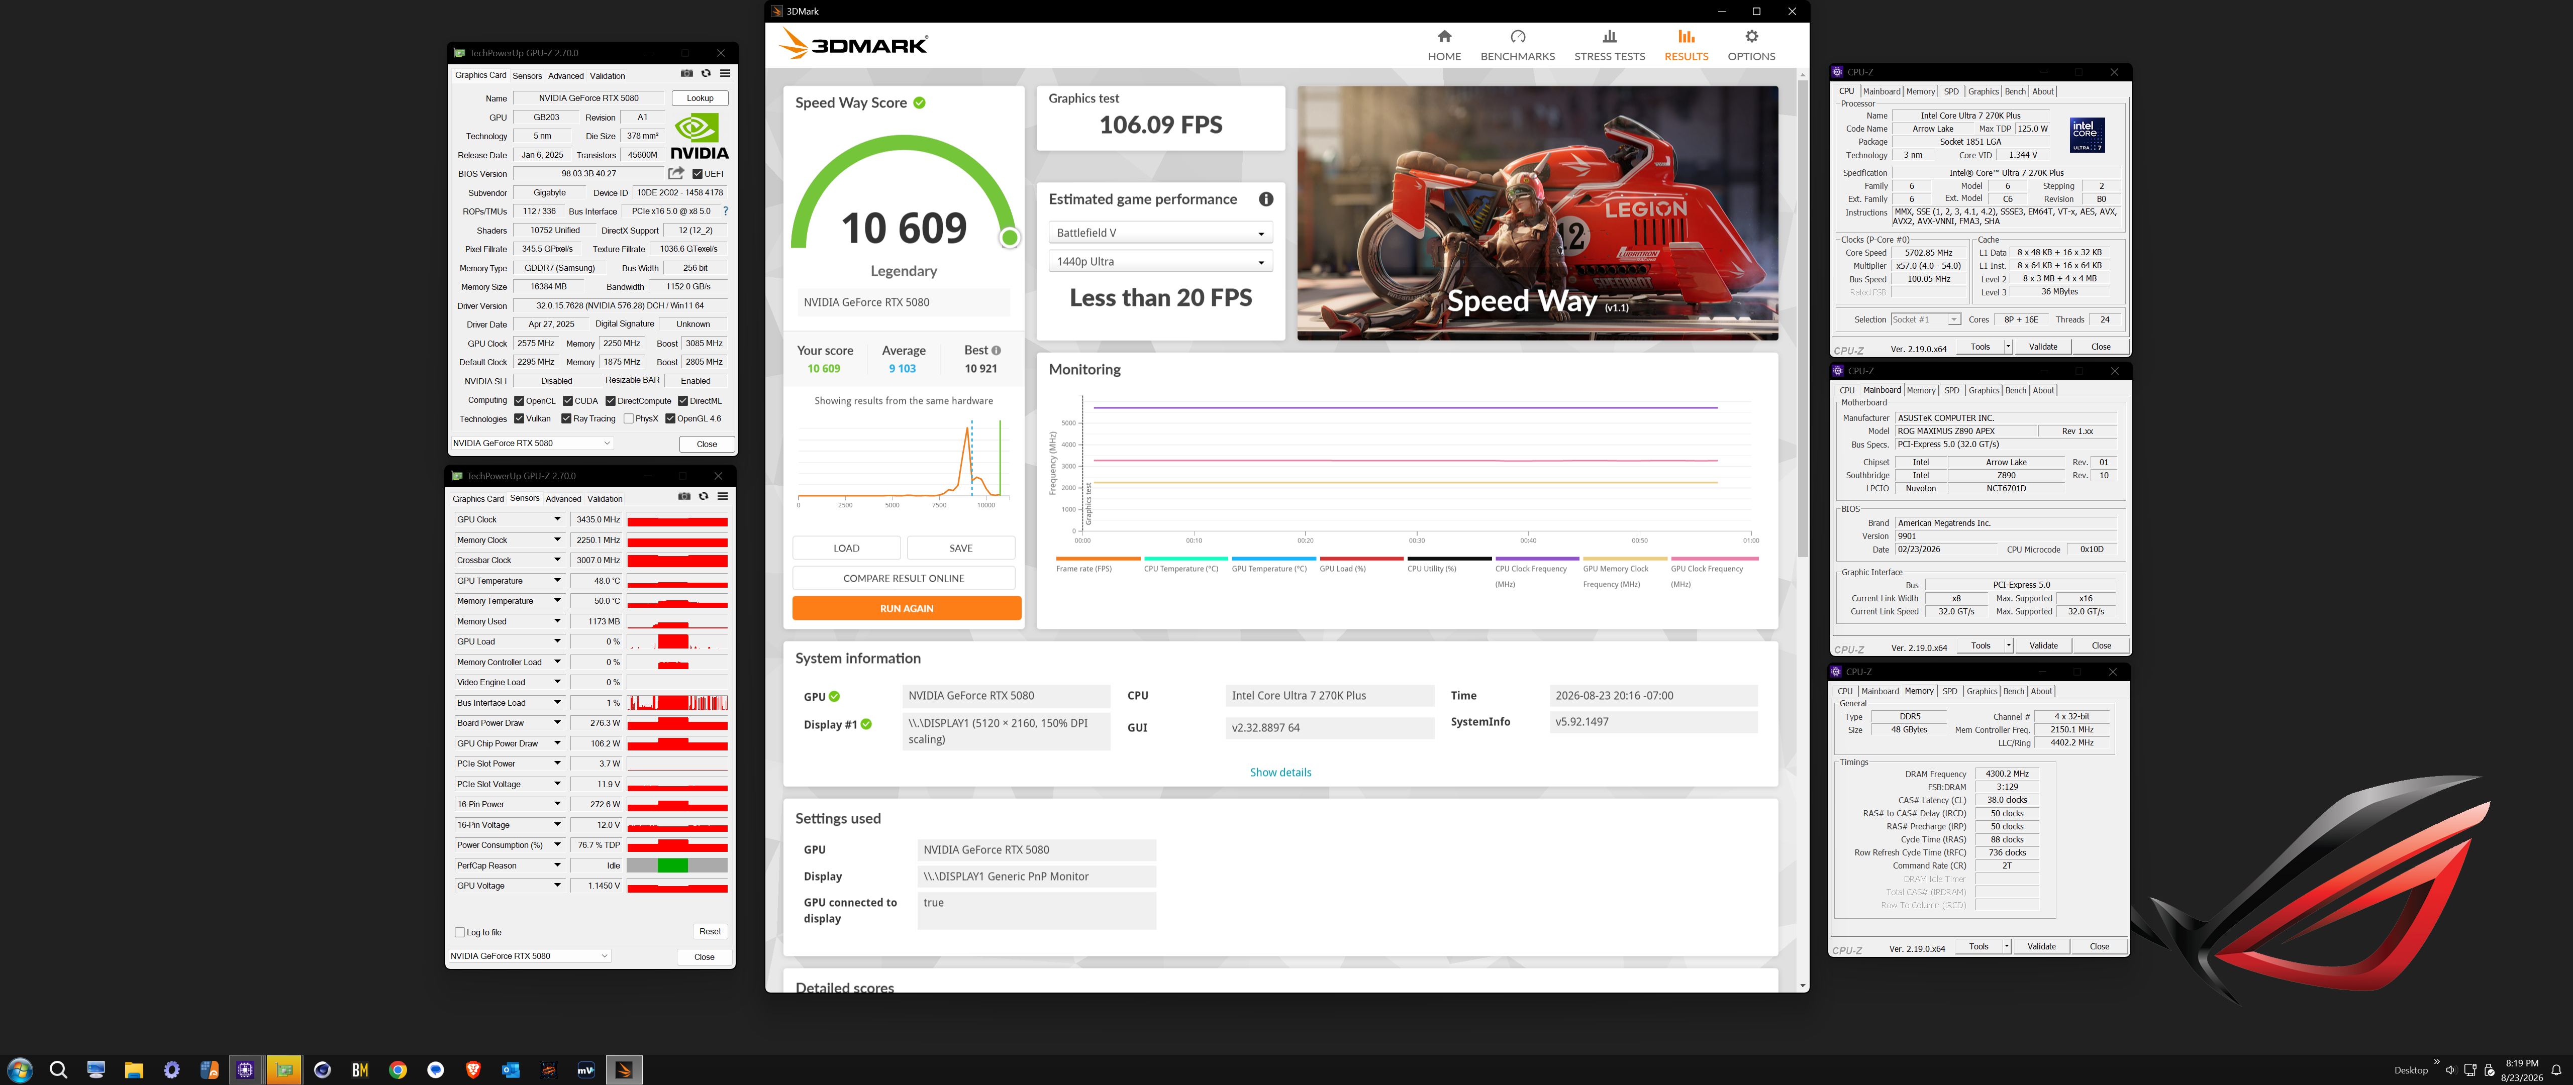Click refresh icon in GPU-Z Sensors window
The width and height of the screenshot is (2573, 1085).
pos(703,497)
